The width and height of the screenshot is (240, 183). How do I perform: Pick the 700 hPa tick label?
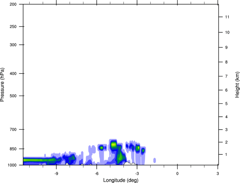pos(13,130)
